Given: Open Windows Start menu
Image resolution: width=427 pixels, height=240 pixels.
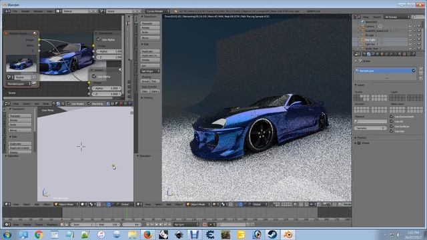Looking at the screenshot, I should [x=7, y=235].
